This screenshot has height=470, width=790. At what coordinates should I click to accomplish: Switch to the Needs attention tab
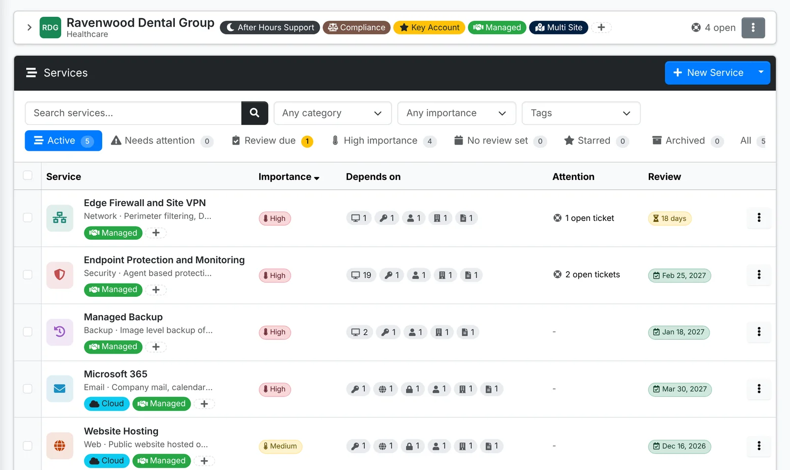point(162,141)
